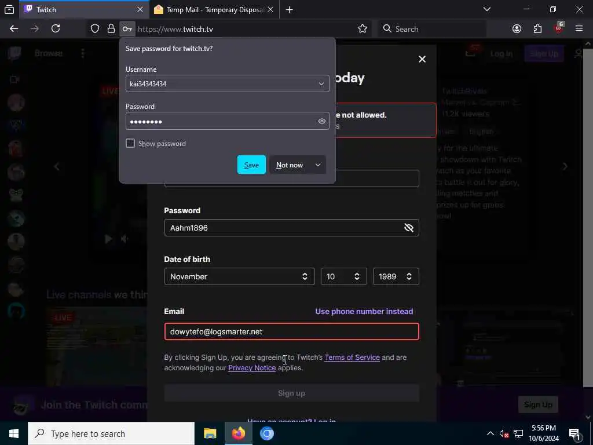This screenshot has width=593, height=445.
Task: Close the Twitch signup dialog
Action: tap(422, 59)
